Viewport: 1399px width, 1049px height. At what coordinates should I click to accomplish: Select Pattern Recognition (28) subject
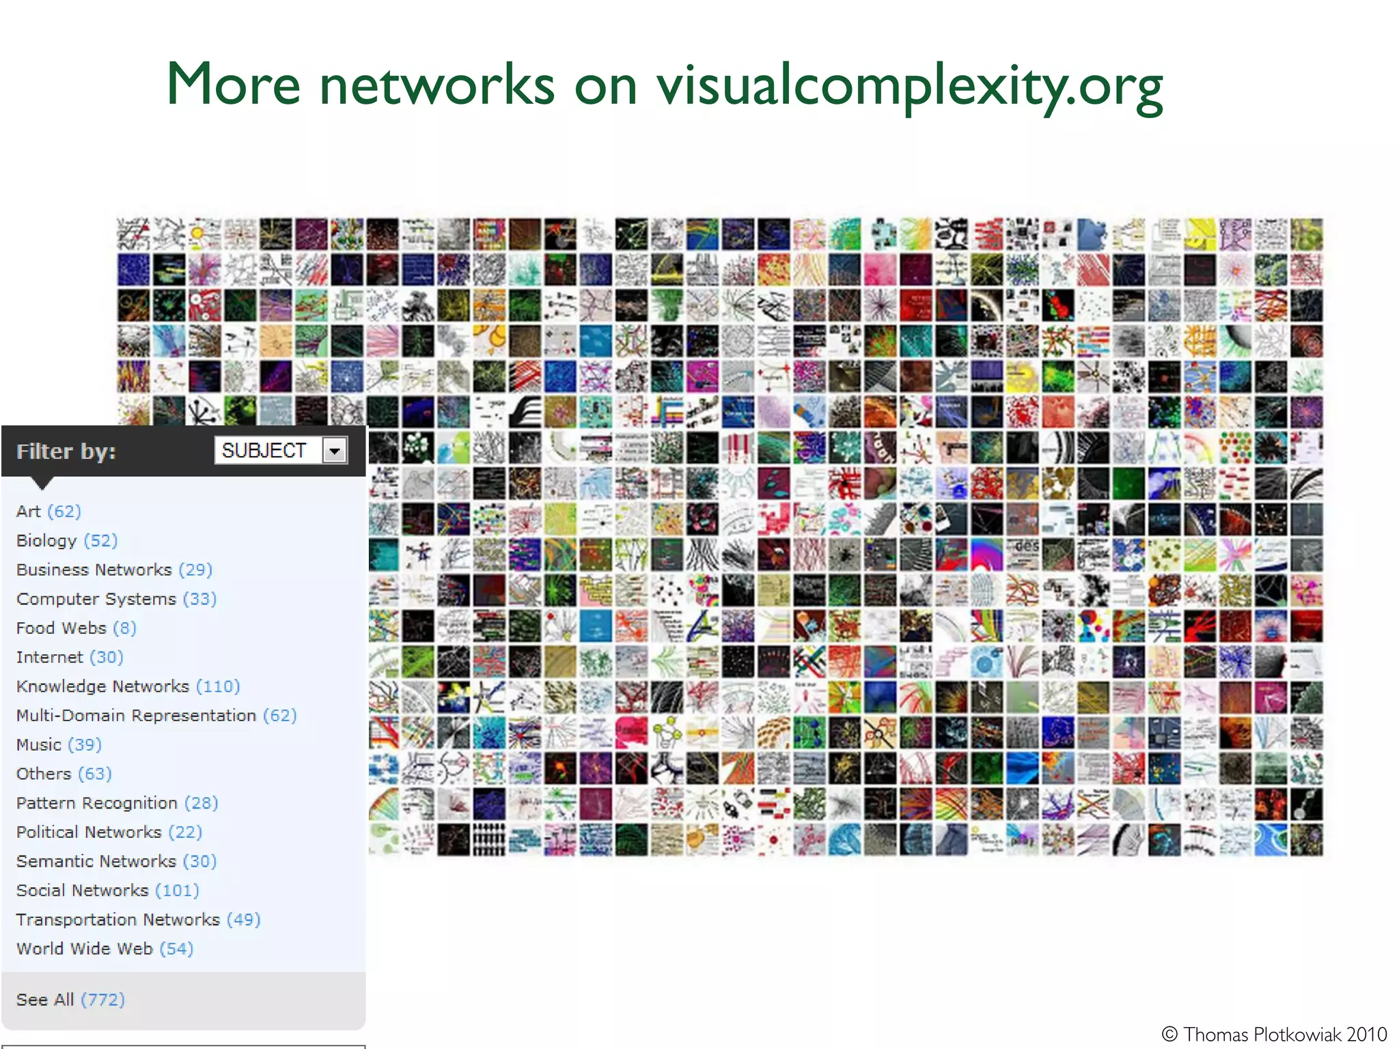tap(117, 803)
